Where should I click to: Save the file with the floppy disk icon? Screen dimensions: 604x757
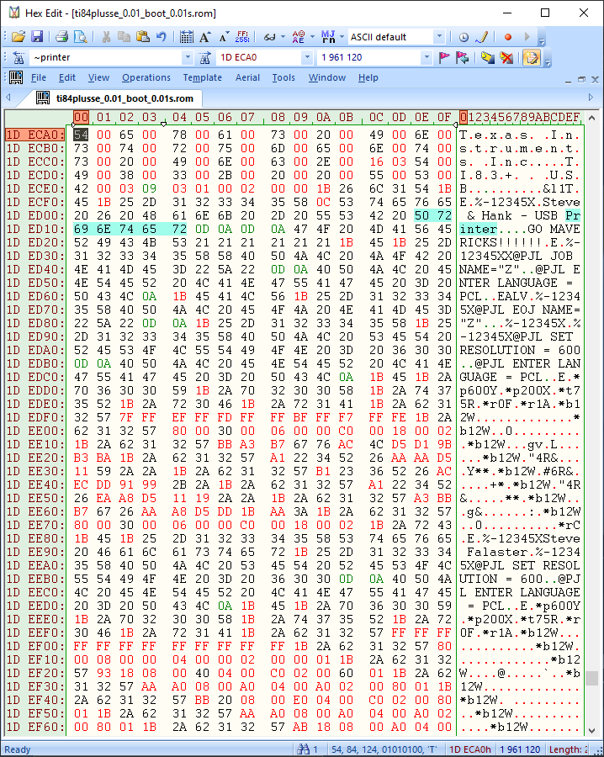[x=37, y=37]
